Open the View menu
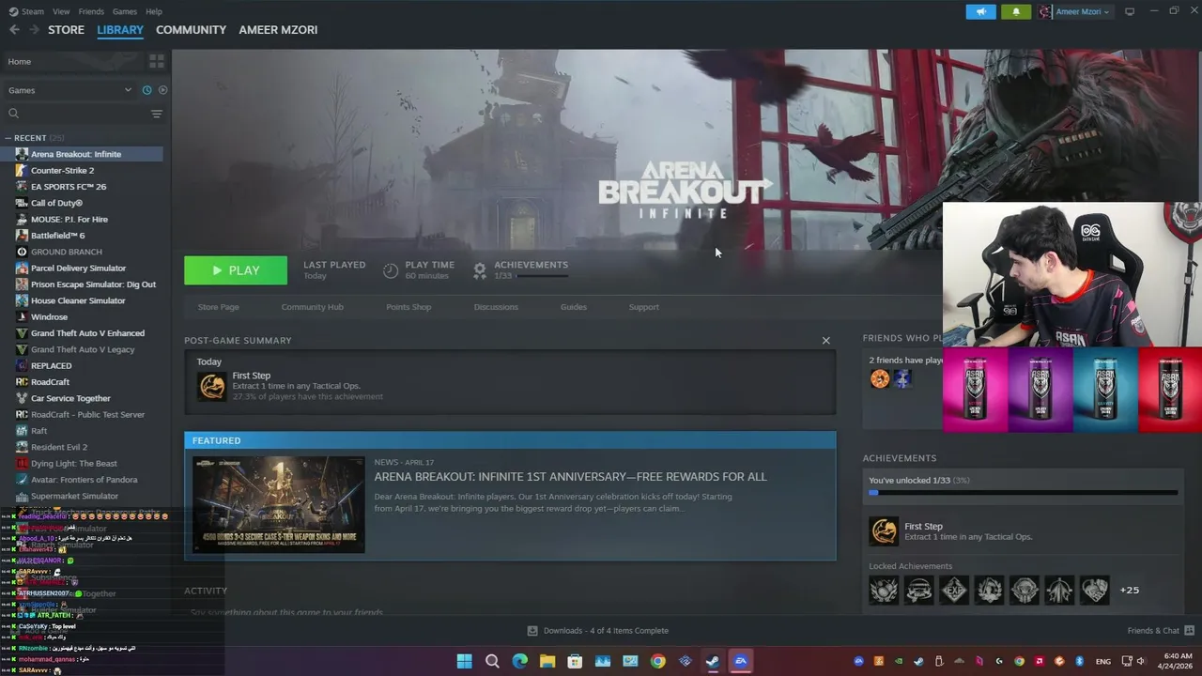 coord(61,11)
